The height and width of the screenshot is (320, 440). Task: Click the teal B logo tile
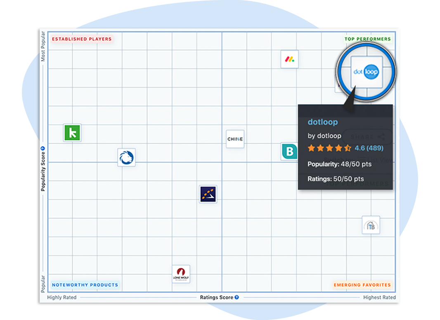click(289, 151)
